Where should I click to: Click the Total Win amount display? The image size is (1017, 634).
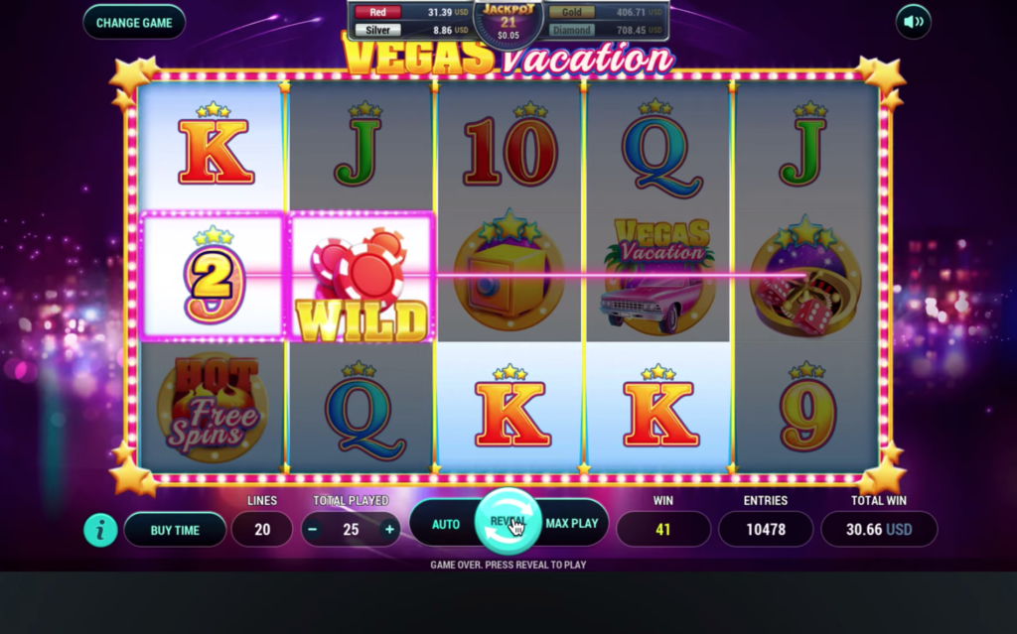click(x=879, y=530)
